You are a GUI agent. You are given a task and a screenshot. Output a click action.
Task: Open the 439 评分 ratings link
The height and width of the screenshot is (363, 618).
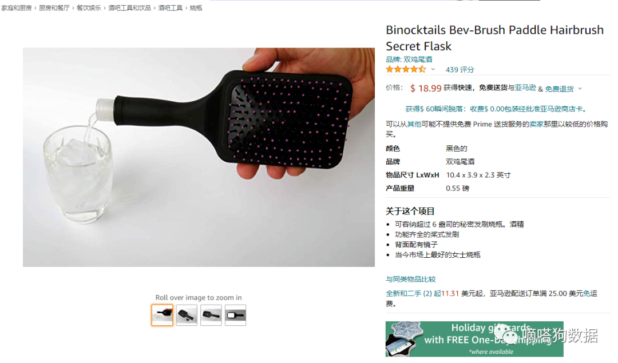point(459,70)
